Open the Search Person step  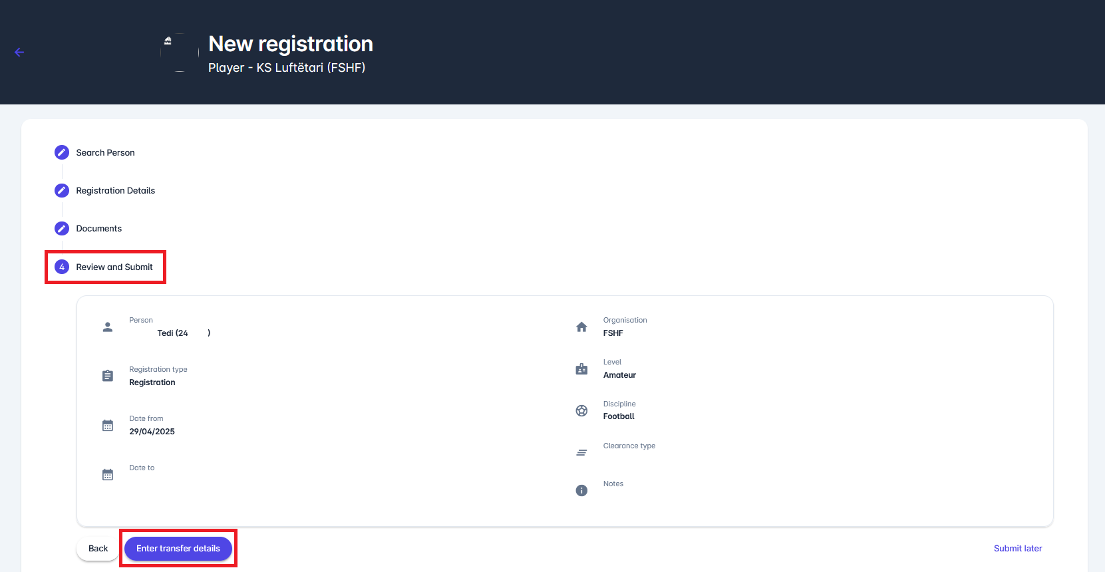[x=105, y=153]
